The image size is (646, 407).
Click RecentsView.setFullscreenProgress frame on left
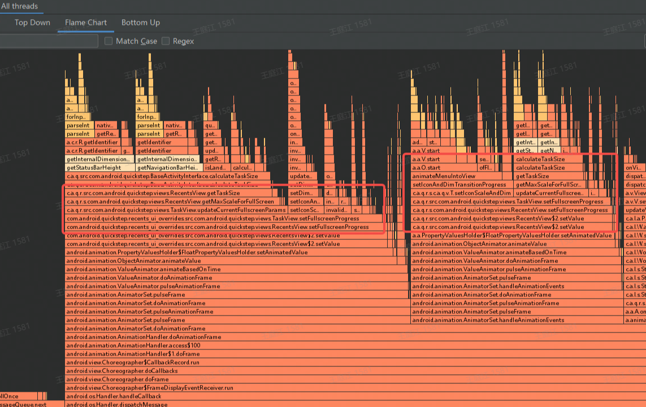tap(224, 227)
